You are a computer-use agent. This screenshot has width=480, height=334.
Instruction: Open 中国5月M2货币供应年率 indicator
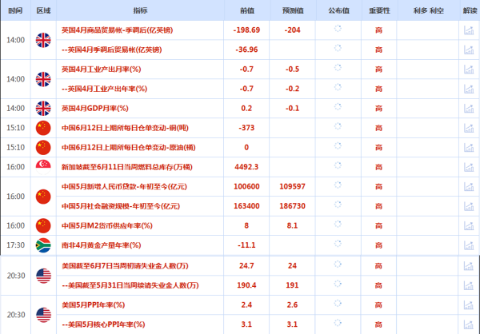click(x=107, y=225)
